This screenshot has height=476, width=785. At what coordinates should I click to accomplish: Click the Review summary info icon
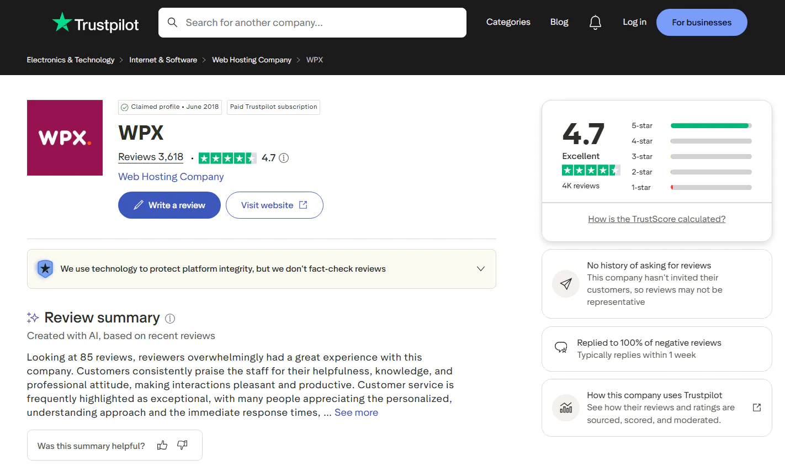click(170, 319)
